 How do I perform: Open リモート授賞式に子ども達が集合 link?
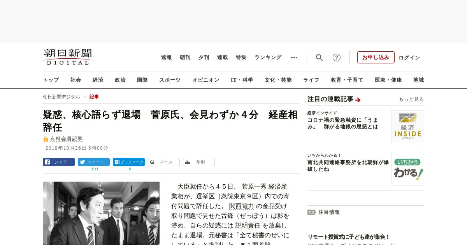click(349, 237)
